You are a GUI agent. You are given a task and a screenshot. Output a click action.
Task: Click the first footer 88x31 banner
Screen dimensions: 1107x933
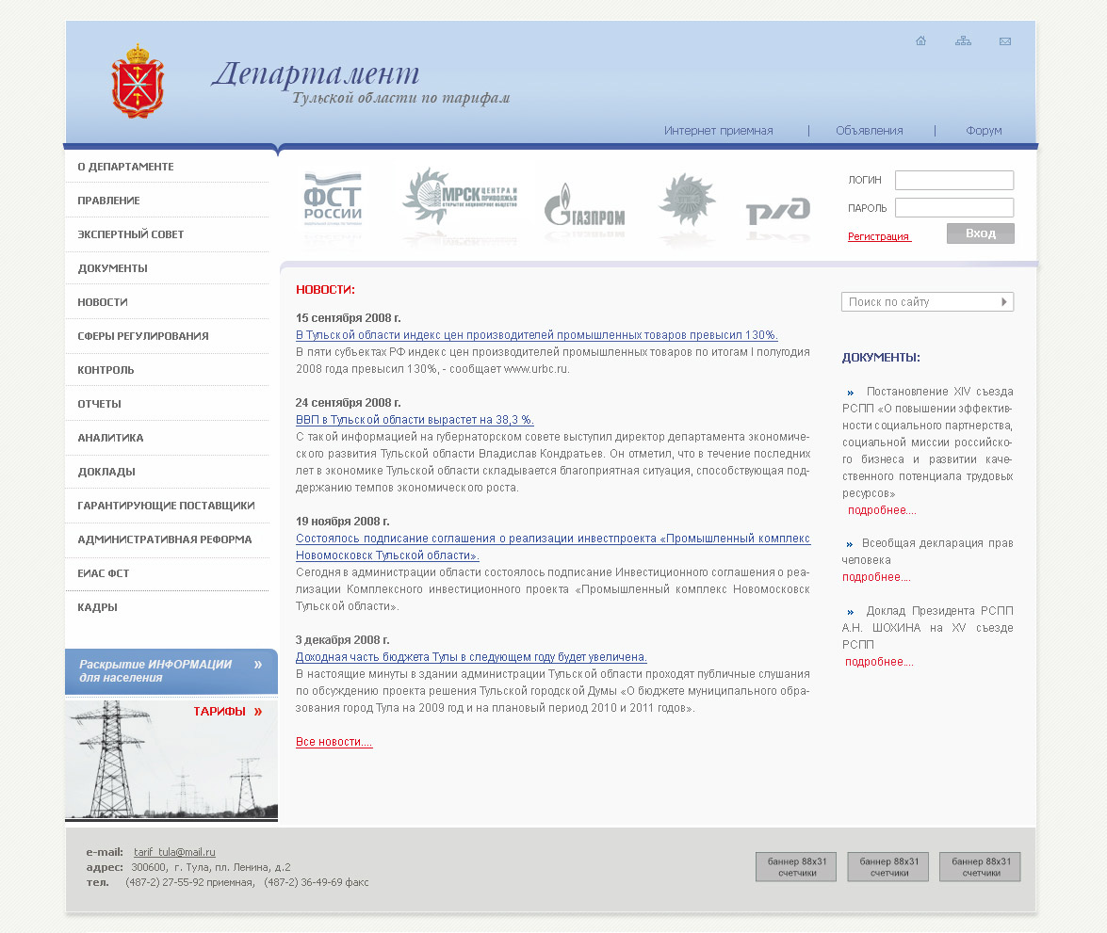point(796,867)
